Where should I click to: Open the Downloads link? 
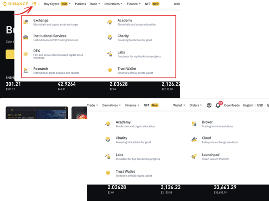tap(232, 105)
